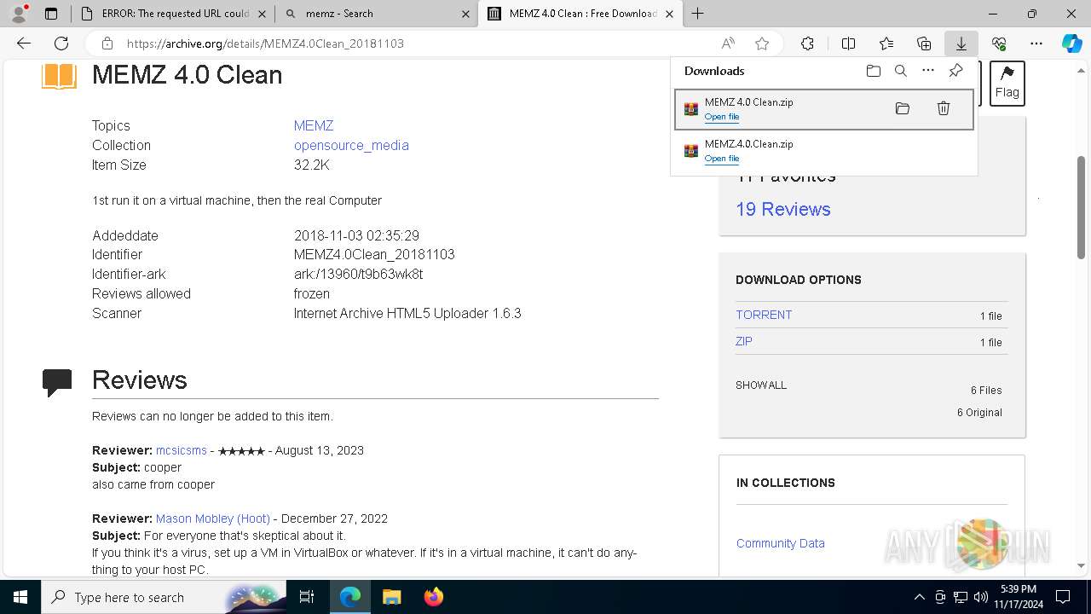Screen dimensions: 1091x614
Task: Delete MEMZ 4.0 Clean.zip download entry
Action: click(944, 108)
